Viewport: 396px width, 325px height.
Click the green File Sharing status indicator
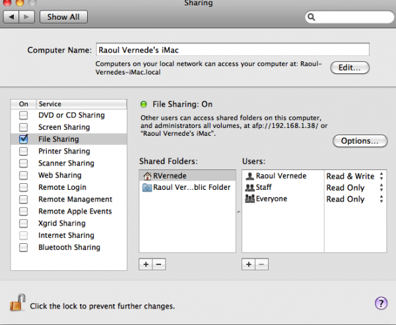tap(143, 104)
